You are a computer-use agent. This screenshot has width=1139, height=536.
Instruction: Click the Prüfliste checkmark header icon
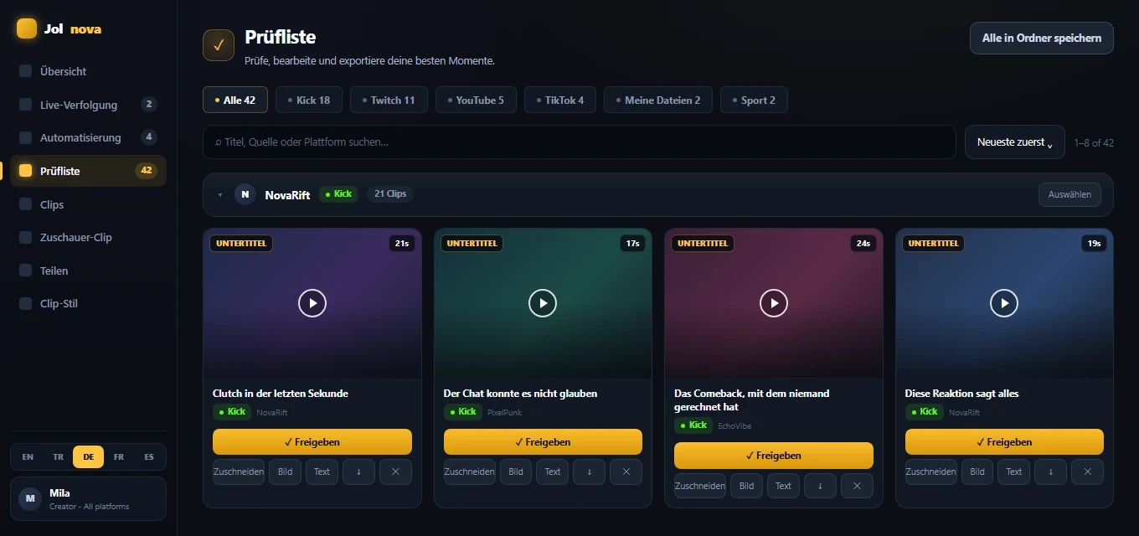(219, 45)
